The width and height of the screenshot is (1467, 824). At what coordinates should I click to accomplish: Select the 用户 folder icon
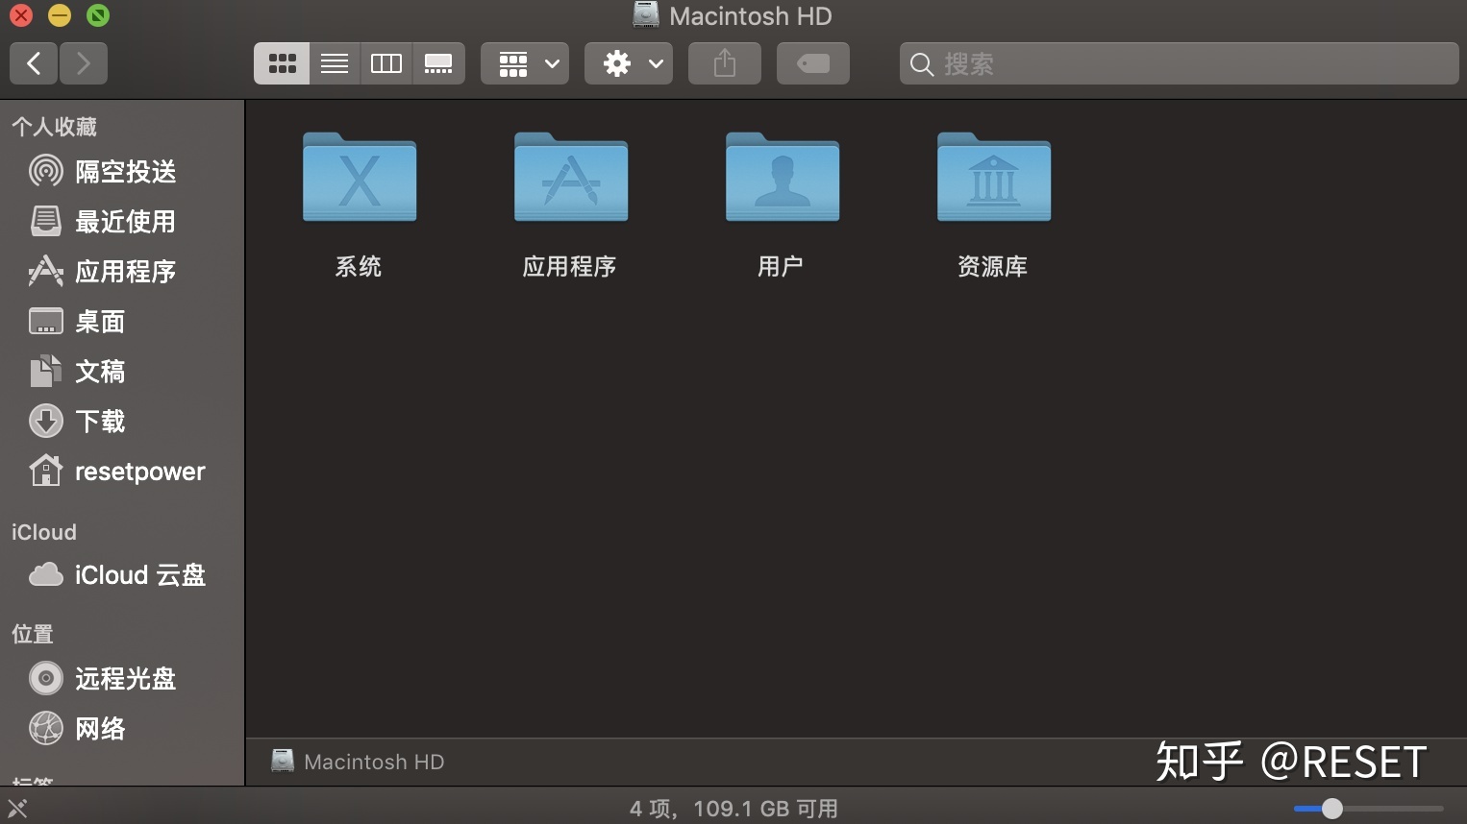783,177
